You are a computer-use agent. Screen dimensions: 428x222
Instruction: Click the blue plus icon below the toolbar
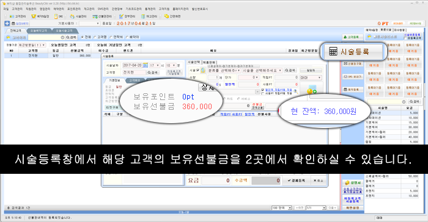tap(7, 23)
